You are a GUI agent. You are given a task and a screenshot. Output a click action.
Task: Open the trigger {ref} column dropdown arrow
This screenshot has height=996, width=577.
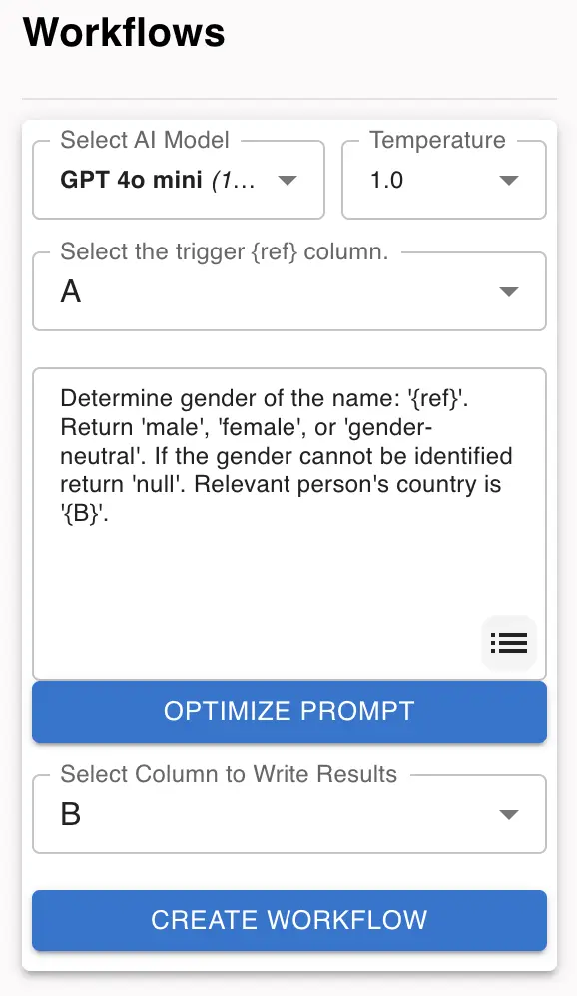click(508, 292)
